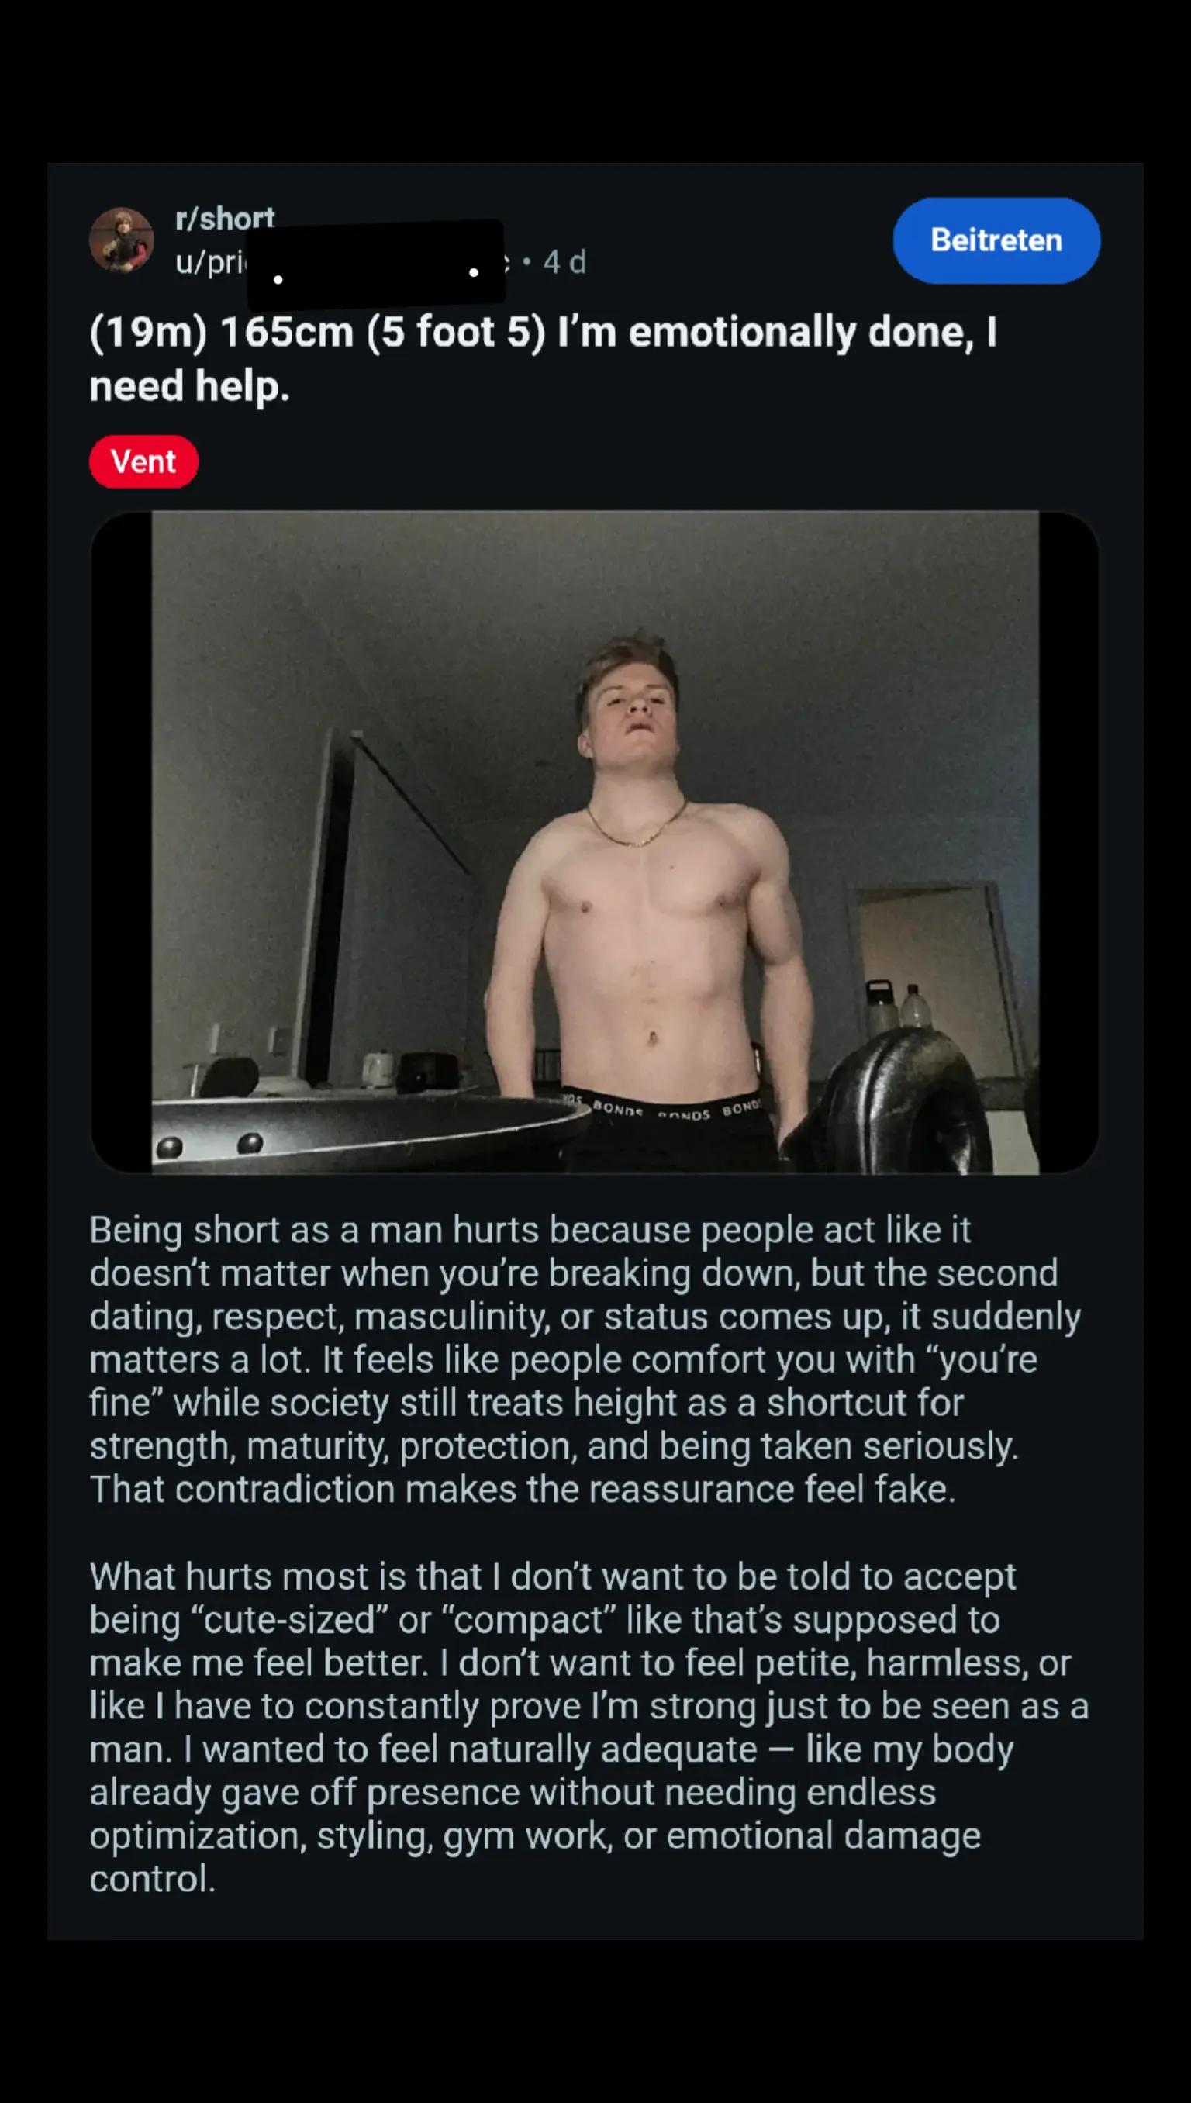This screenshot has width=1191, height=2103.
Task: Join the community with Beitreten button
Action: (x=996, y=240)
